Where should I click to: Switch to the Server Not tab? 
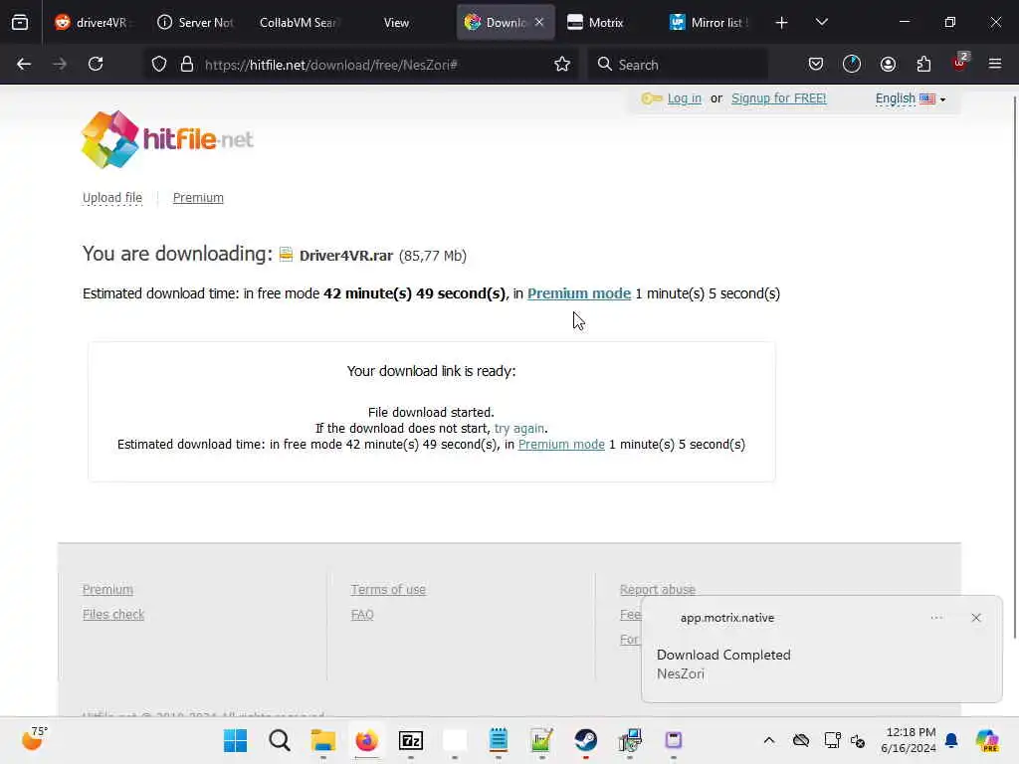tap(195, 23)
